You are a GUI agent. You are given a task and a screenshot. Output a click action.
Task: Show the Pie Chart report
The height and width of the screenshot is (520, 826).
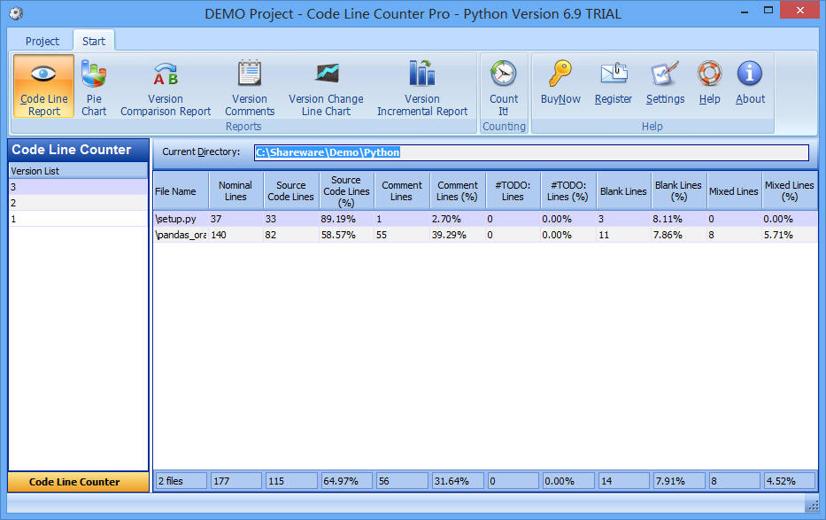(x=94, y=87)
